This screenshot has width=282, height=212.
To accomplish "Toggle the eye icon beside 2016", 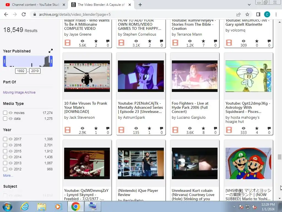I will [11, 145].
